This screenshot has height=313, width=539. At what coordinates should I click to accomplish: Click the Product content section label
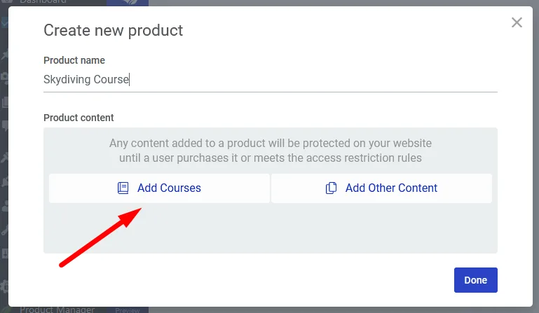tap(79, 118)
